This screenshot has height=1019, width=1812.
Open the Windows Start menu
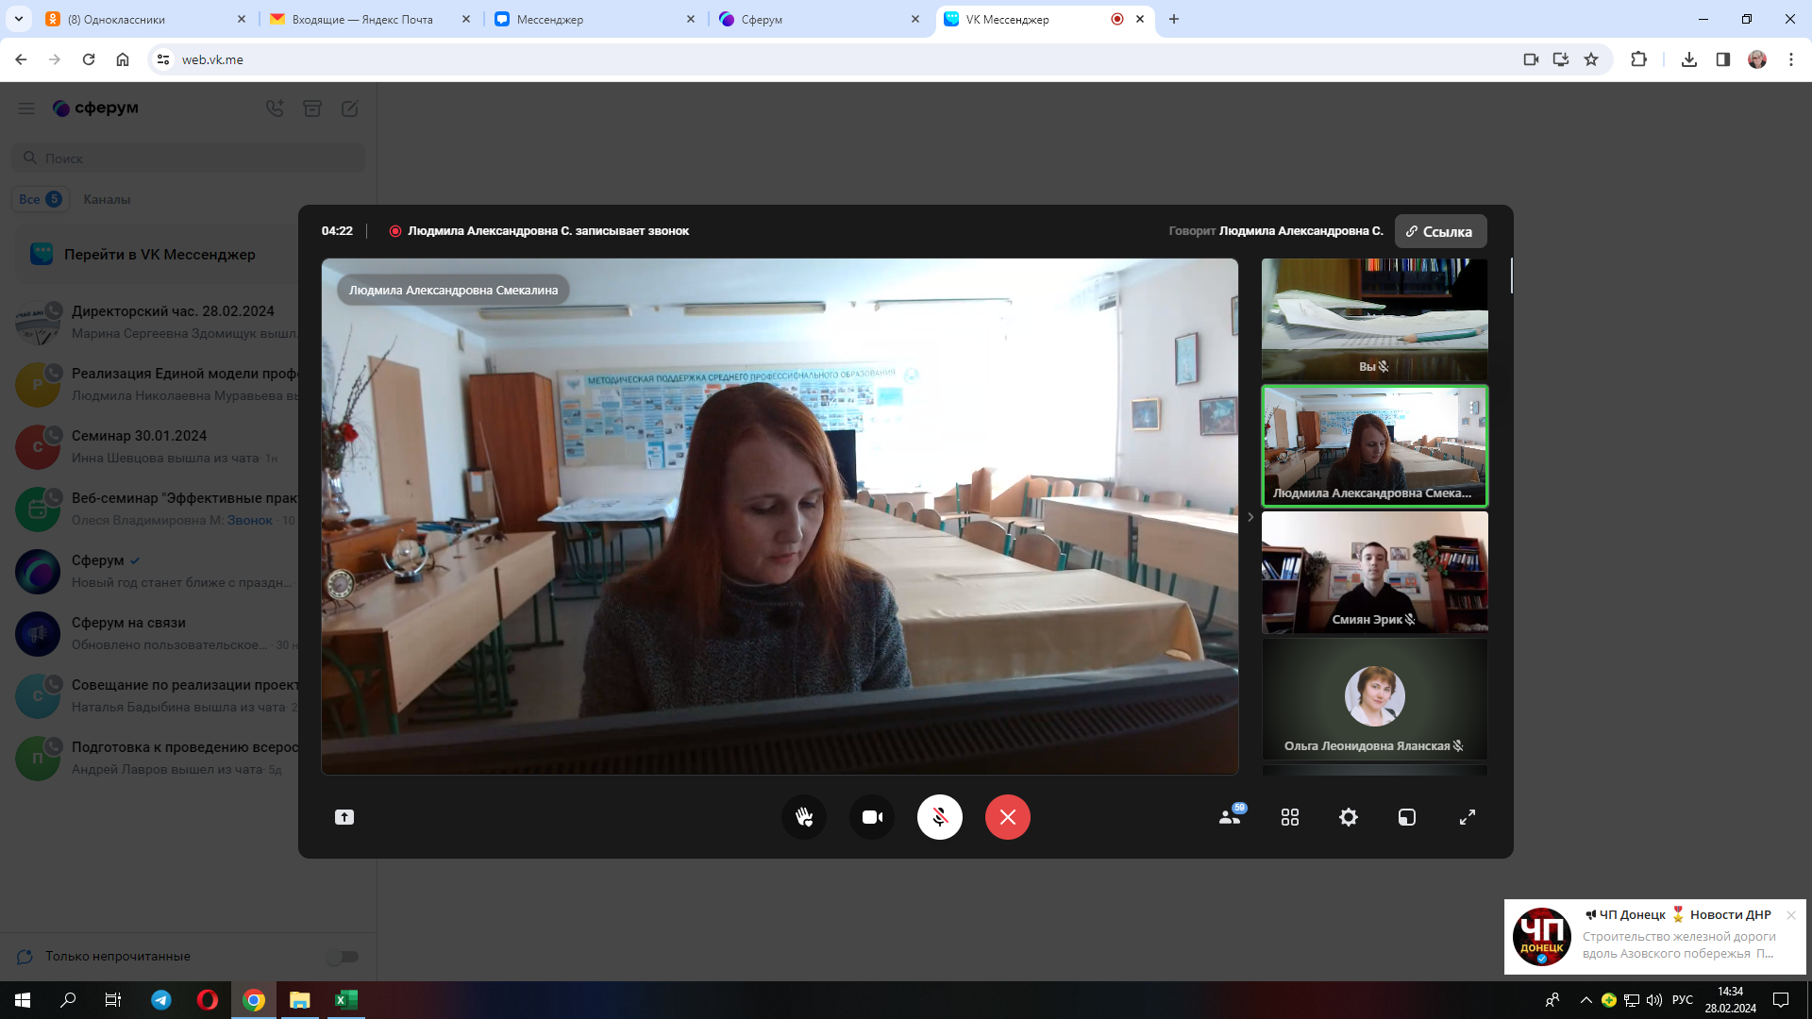pos(23,1000)
